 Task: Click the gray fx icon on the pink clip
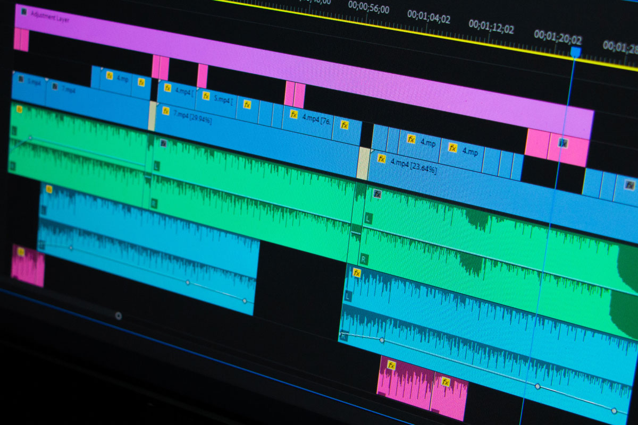coord(562,142)
